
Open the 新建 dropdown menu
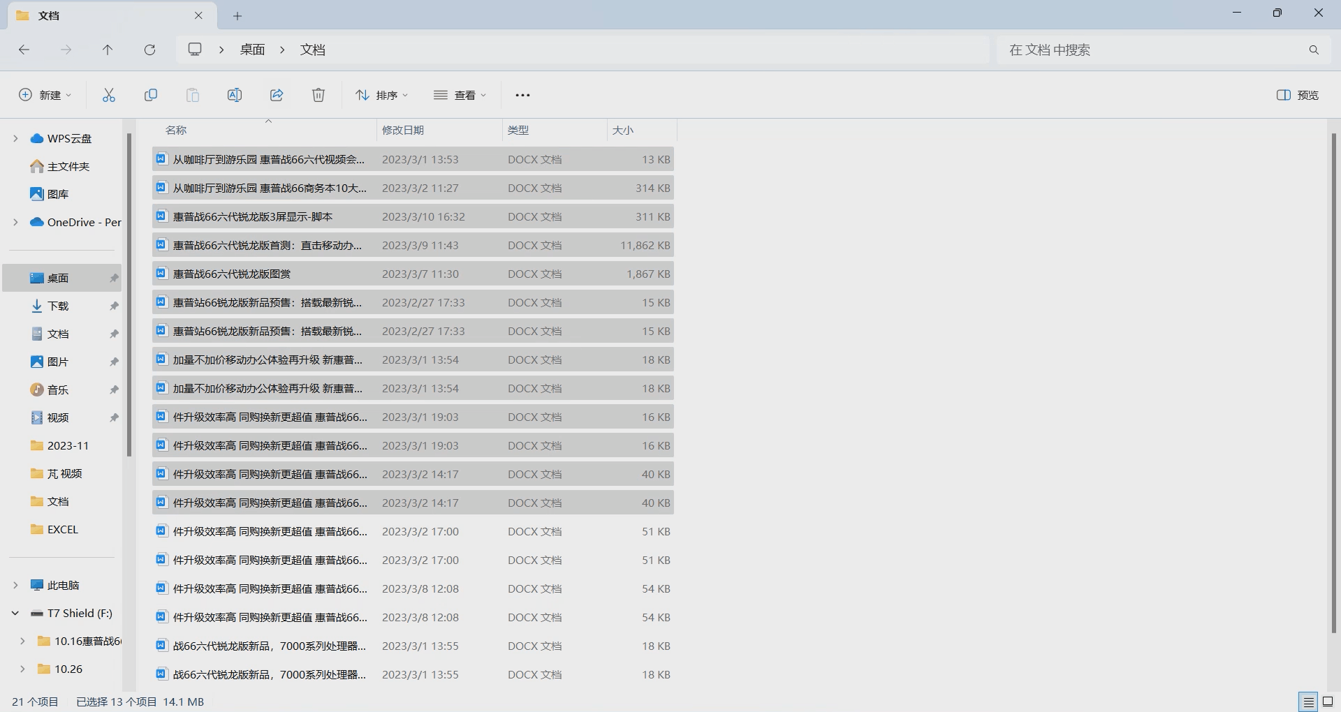[x=45, y=95]
